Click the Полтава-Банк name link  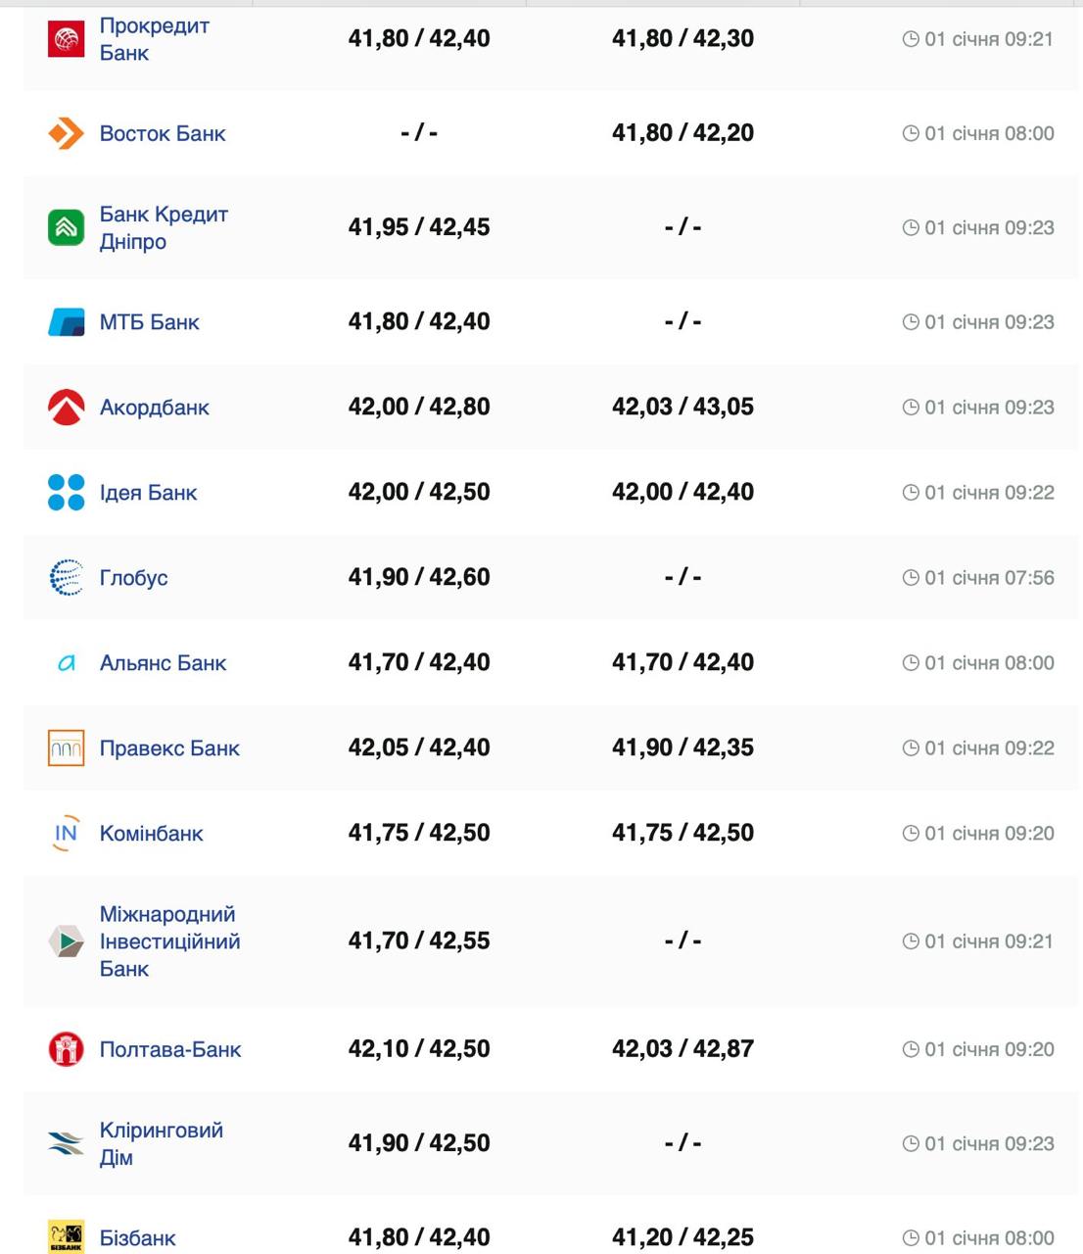169,1049
